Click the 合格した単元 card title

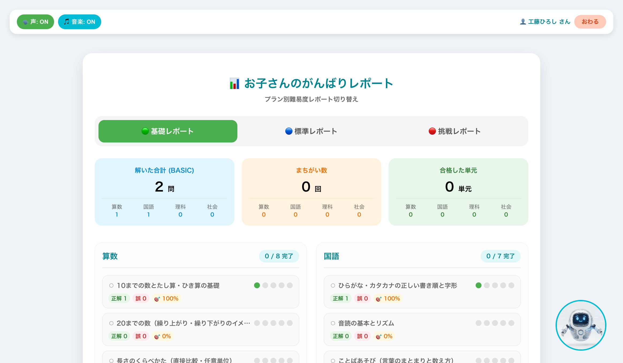click(458, 170)
